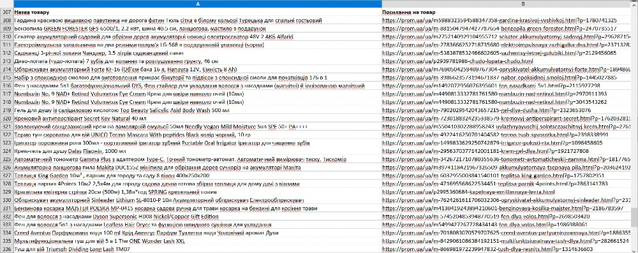Select the Диво-лопата product name cell
This screenshot has height=253, width=638.
point(197,61)
